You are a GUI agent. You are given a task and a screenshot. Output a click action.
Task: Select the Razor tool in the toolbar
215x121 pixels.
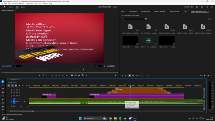(3, 92)
